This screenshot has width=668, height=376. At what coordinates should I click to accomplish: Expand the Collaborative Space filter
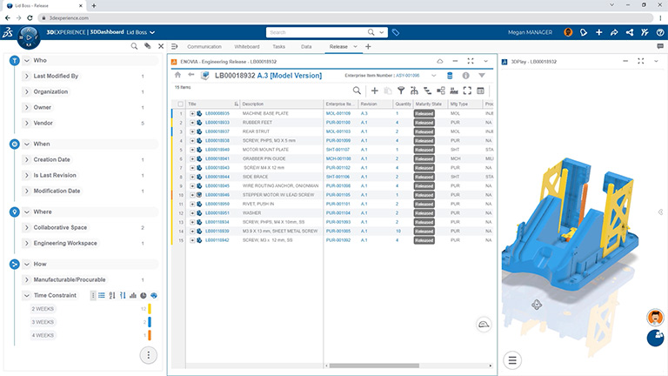coord(27,227)
